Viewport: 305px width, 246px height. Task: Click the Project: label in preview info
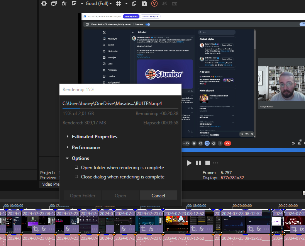click(x=47, y=173)
